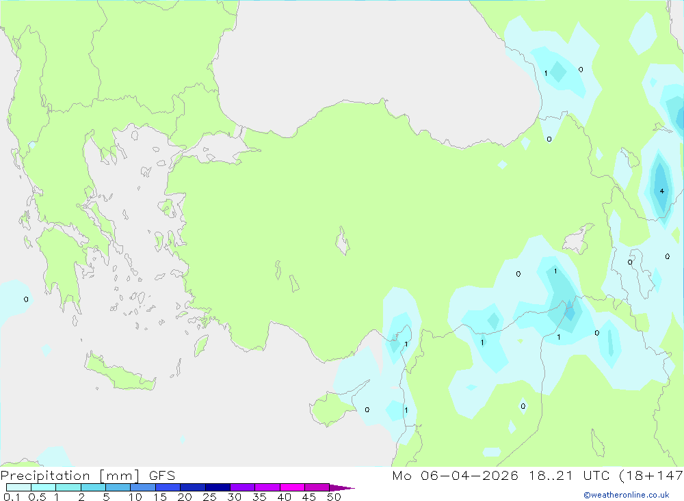
Task: Click the legend value '20'
Action: (x=185, y=497)
